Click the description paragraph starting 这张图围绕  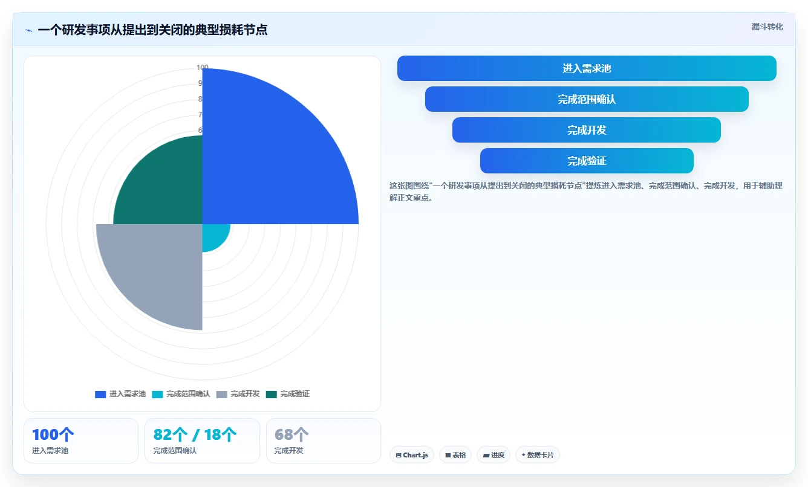[586, 192]
